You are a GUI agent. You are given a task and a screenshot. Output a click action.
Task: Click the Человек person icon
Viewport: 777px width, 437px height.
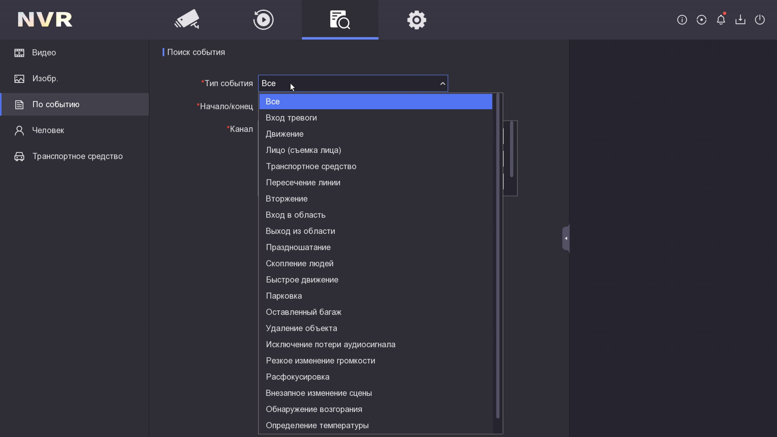[19, 130]
